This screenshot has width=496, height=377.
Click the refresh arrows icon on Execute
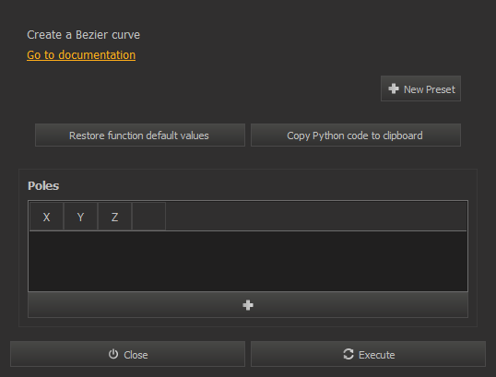(x=348, y=354)
